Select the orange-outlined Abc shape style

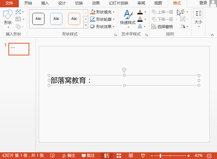(x=74, y=19)
